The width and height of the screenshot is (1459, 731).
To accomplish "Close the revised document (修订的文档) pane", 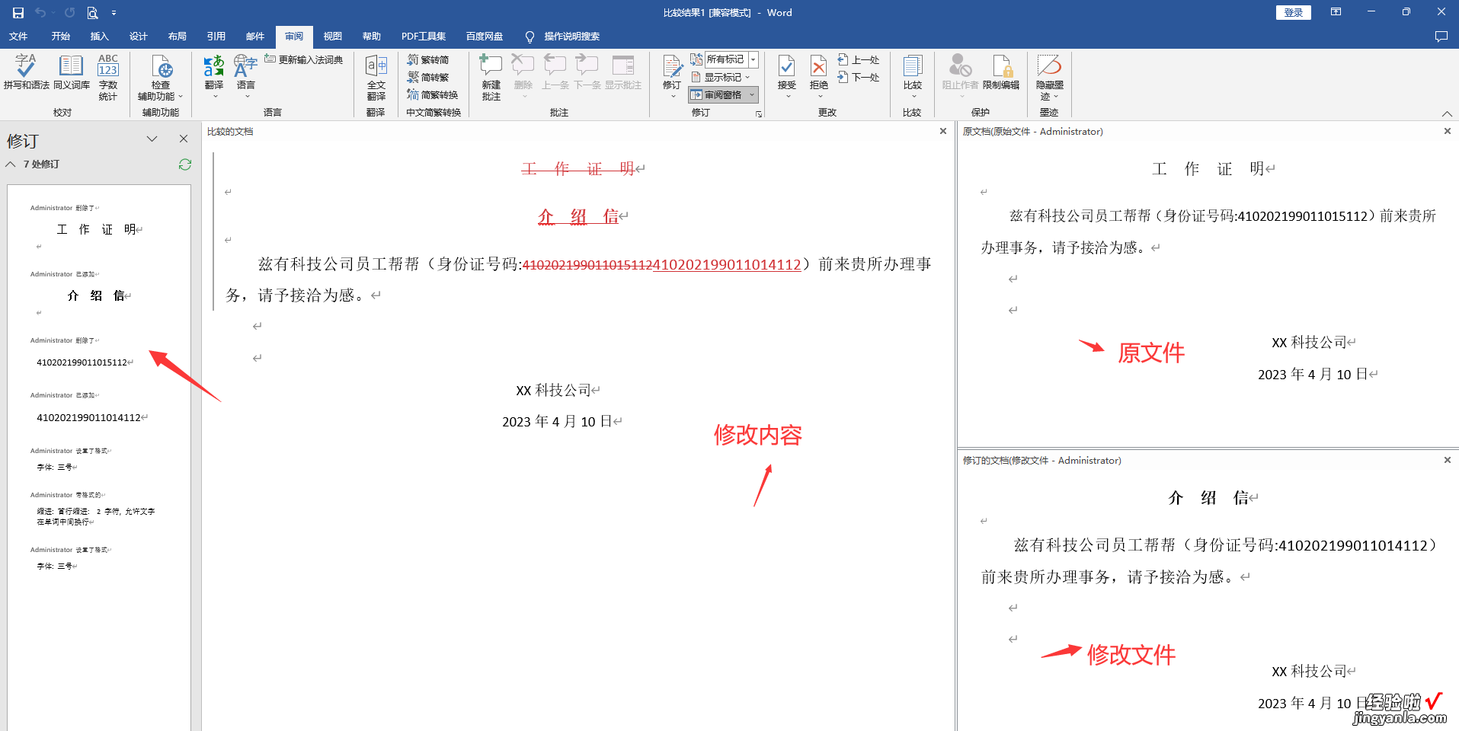I will [x=1448, y=460].
